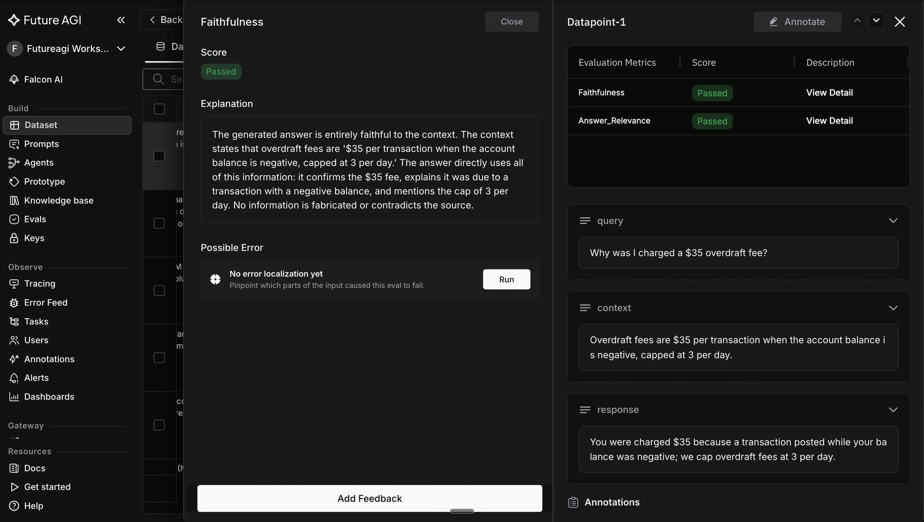Click the Evaluation Metrics column header
Viewport: 924px width, 522px height.
click(617, 62)
